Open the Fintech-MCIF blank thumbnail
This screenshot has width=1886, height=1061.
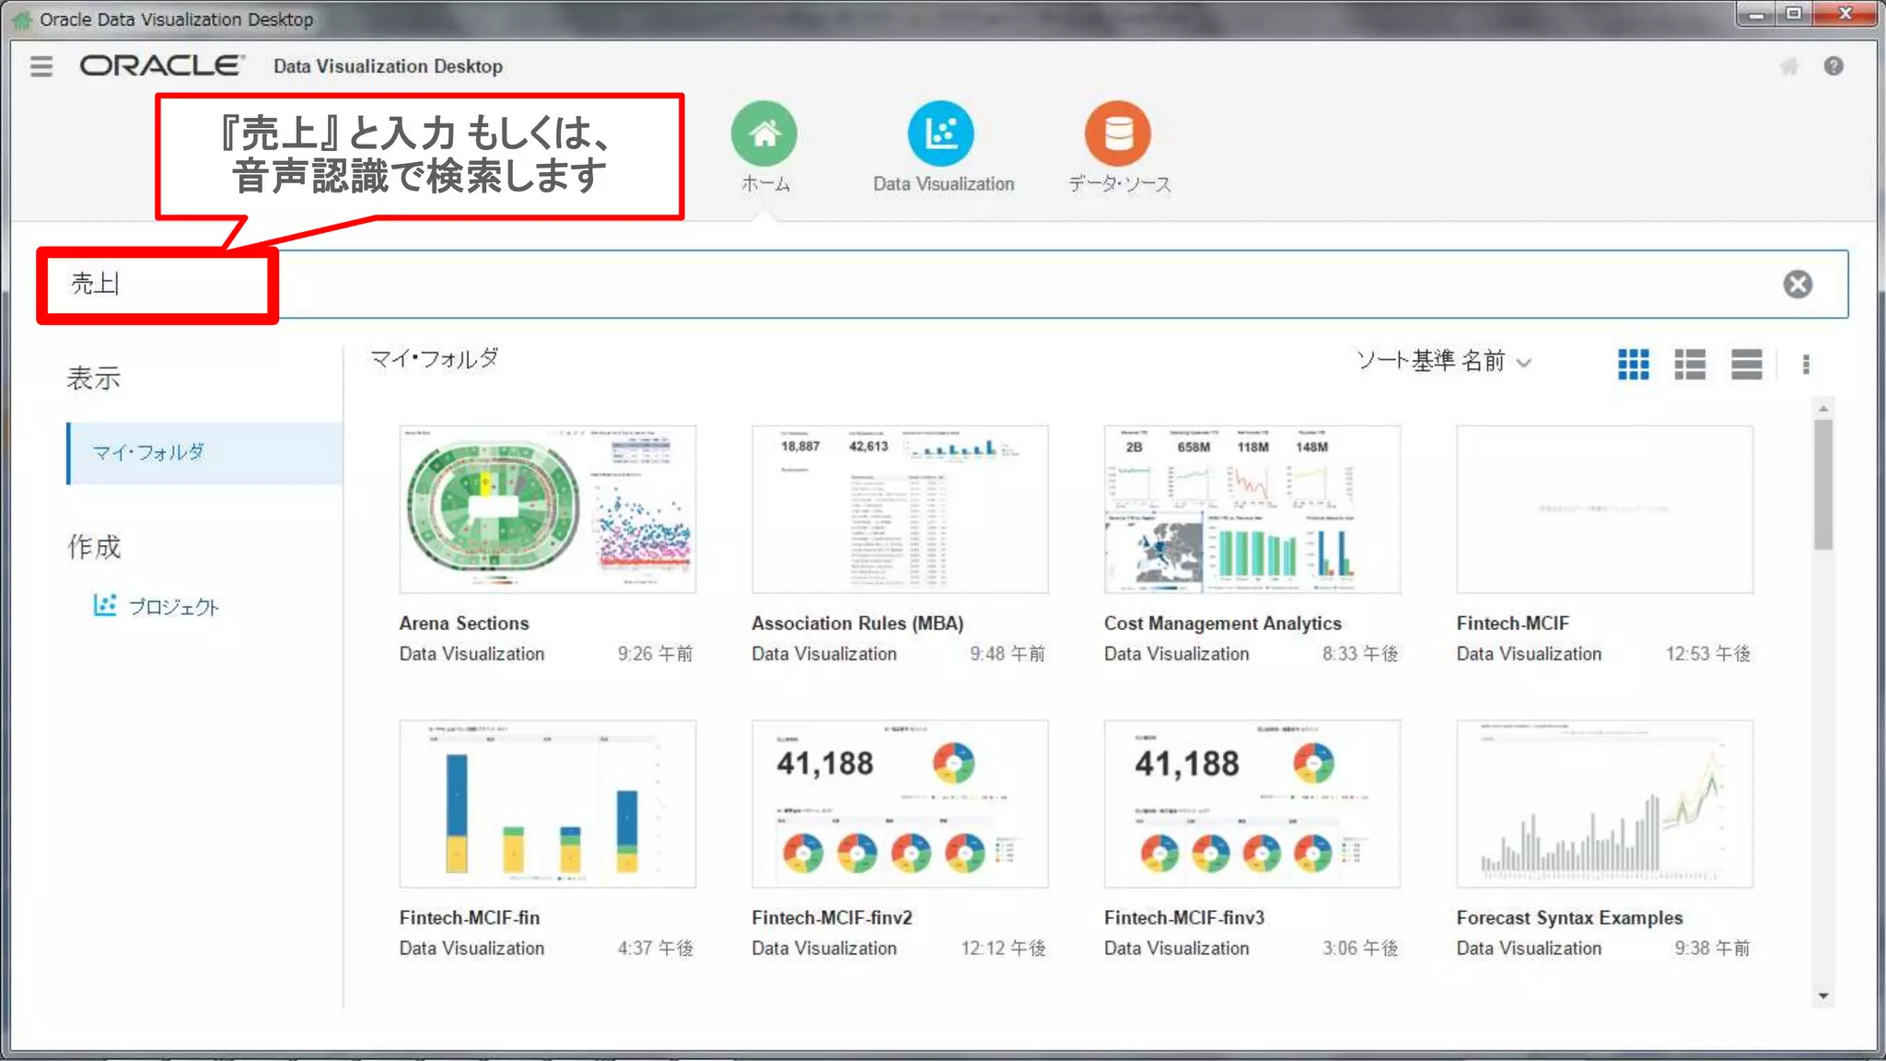tap(1605, 509)
